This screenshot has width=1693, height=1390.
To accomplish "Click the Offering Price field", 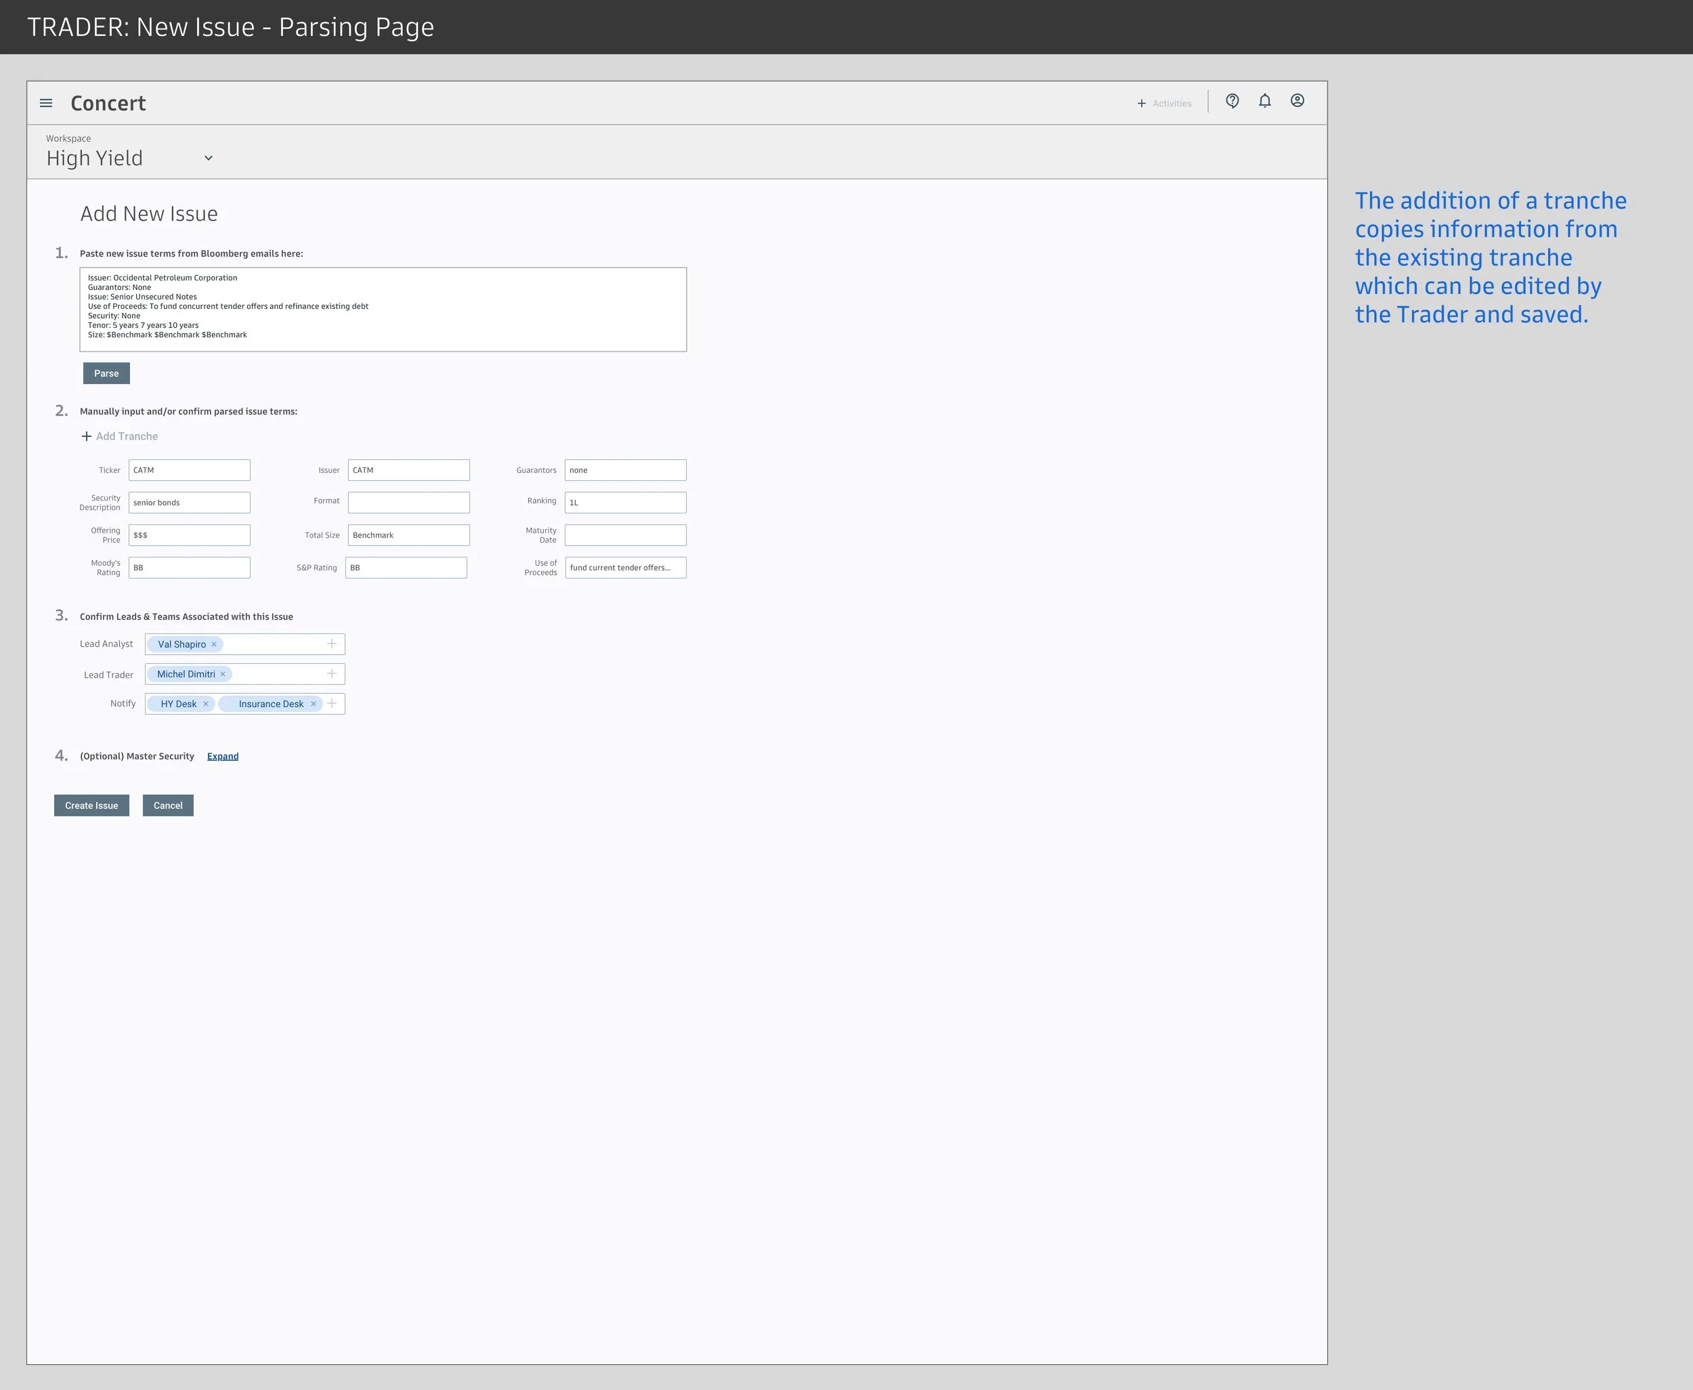I will [x=190, y=535].
